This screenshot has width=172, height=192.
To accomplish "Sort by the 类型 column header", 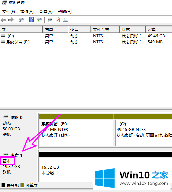I will click(80, 29).
